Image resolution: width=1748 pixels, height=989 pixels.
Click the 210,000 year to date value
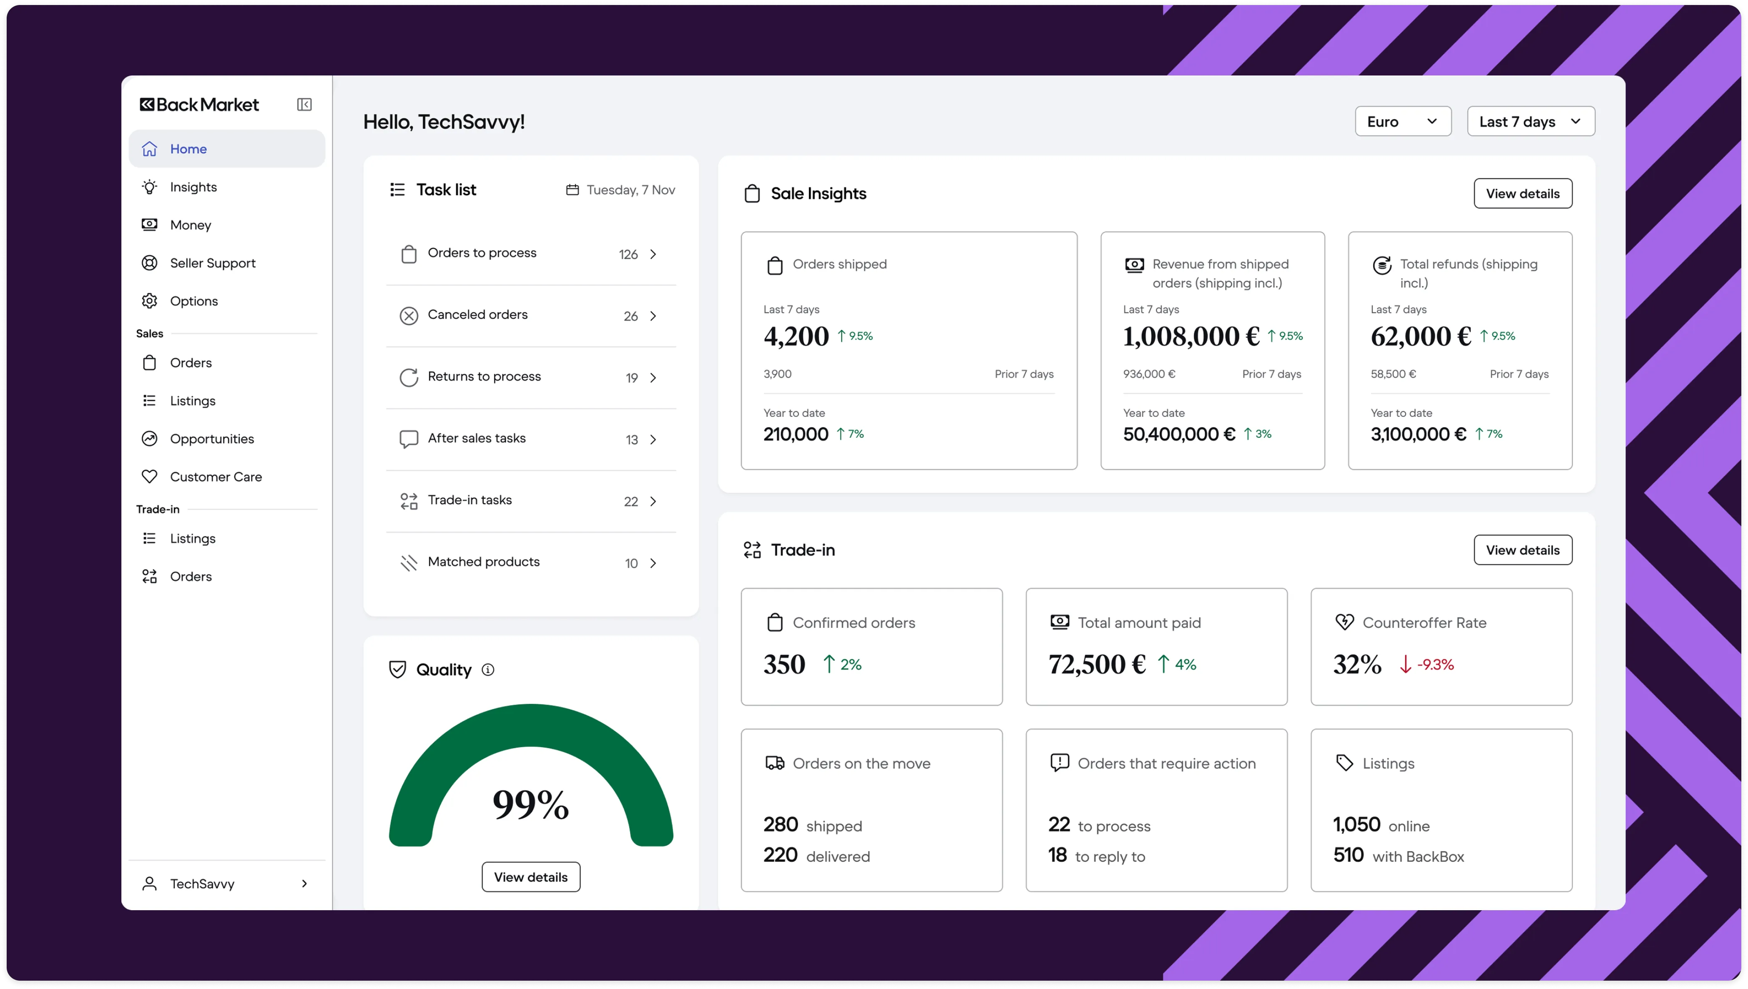click(795, 434)
